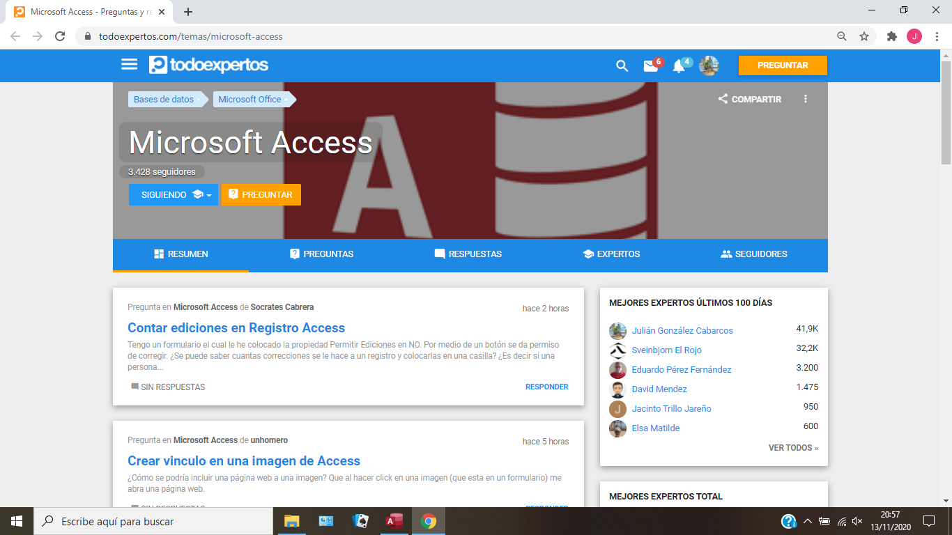The height and width of the screenshot is (535, 952).
Task: Open Microsoft Access from the taskbar
Action: (x=394, y=520)
